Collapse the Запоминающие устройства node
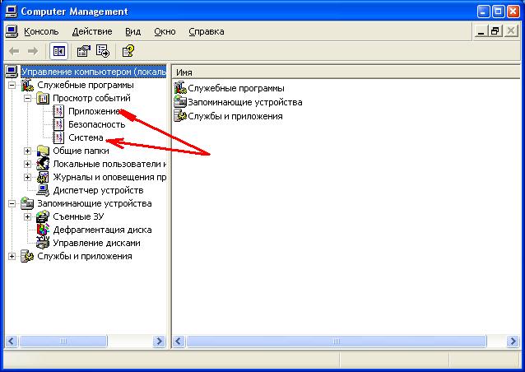Viewport: 525px width, 372px height. point(12,203)
